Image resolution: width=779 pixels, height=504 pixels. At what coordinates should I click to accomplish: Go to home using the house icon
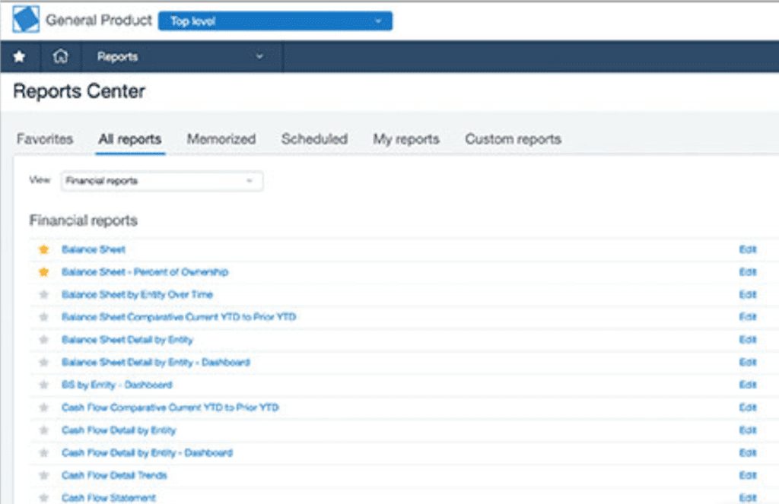(x=61, y=57)
